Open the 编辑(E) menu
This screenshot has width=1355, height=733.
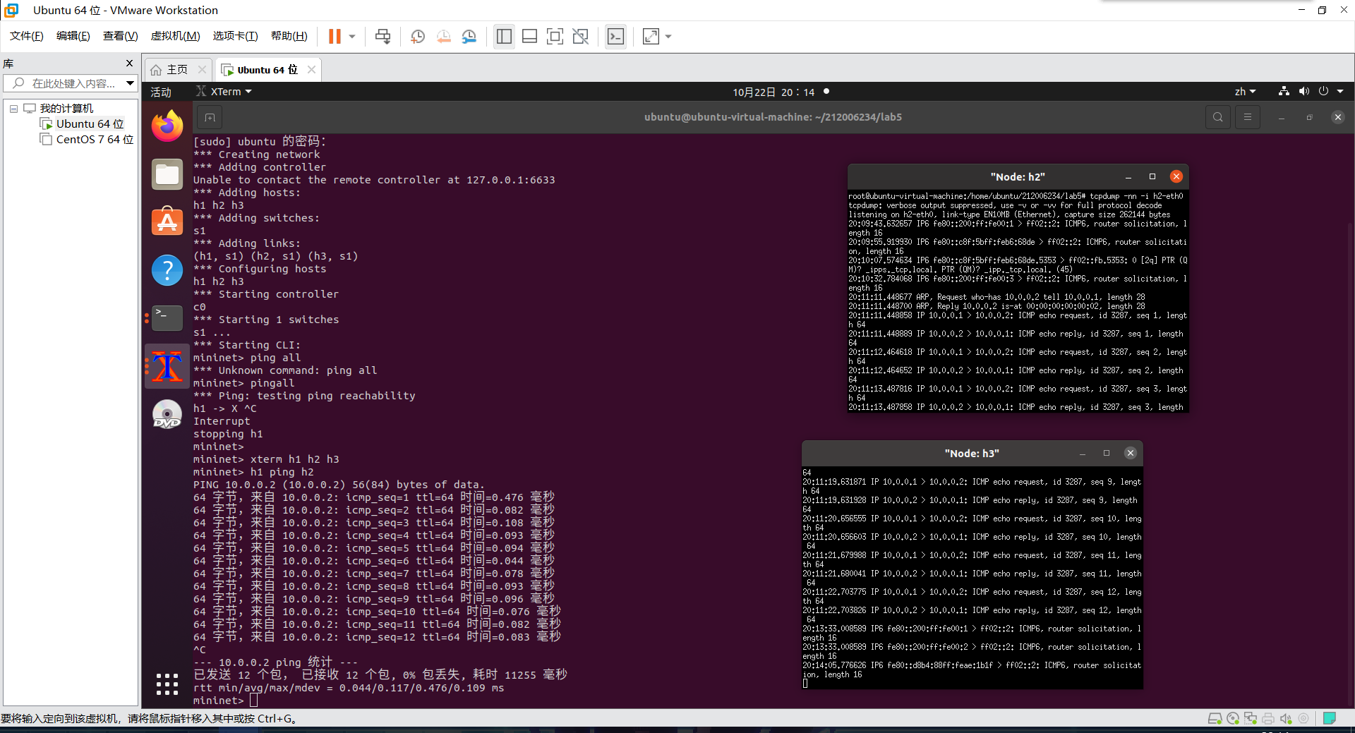[x=73, y=36]
